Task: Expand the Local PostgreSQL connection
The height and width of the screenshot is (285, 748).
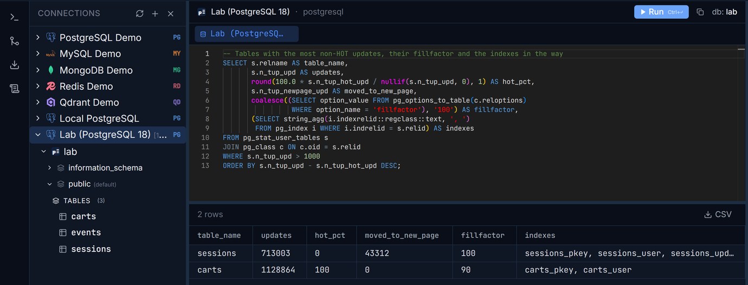Action: pos(38,118)
